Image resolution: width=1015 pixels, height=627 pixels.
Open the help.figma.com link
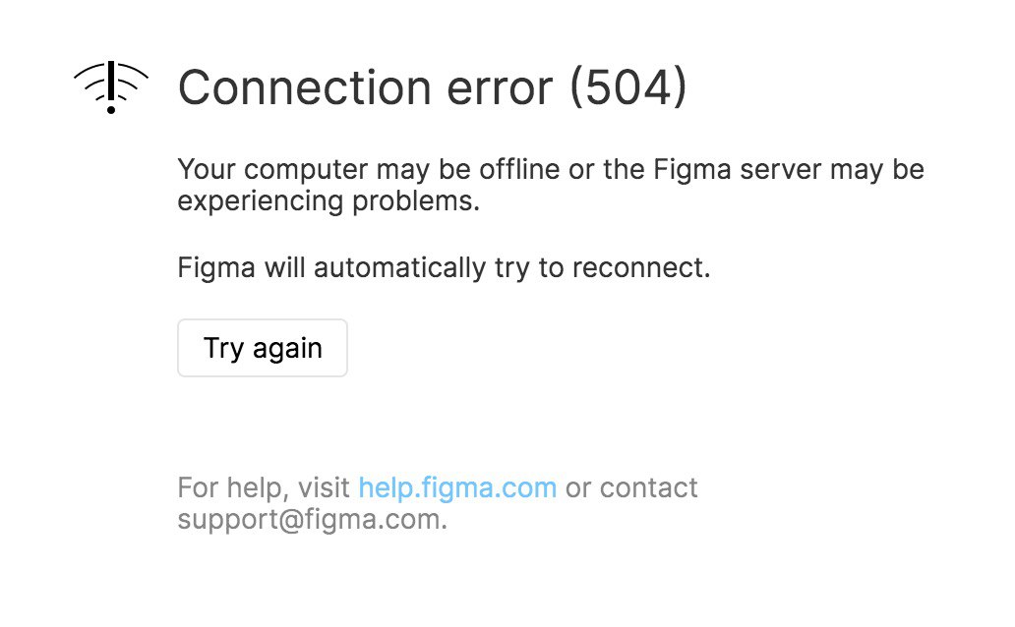[457, 487]
